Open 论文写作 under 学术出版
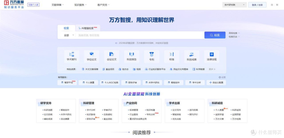This screenshot has width=284, height=138. tap(177, 110)
